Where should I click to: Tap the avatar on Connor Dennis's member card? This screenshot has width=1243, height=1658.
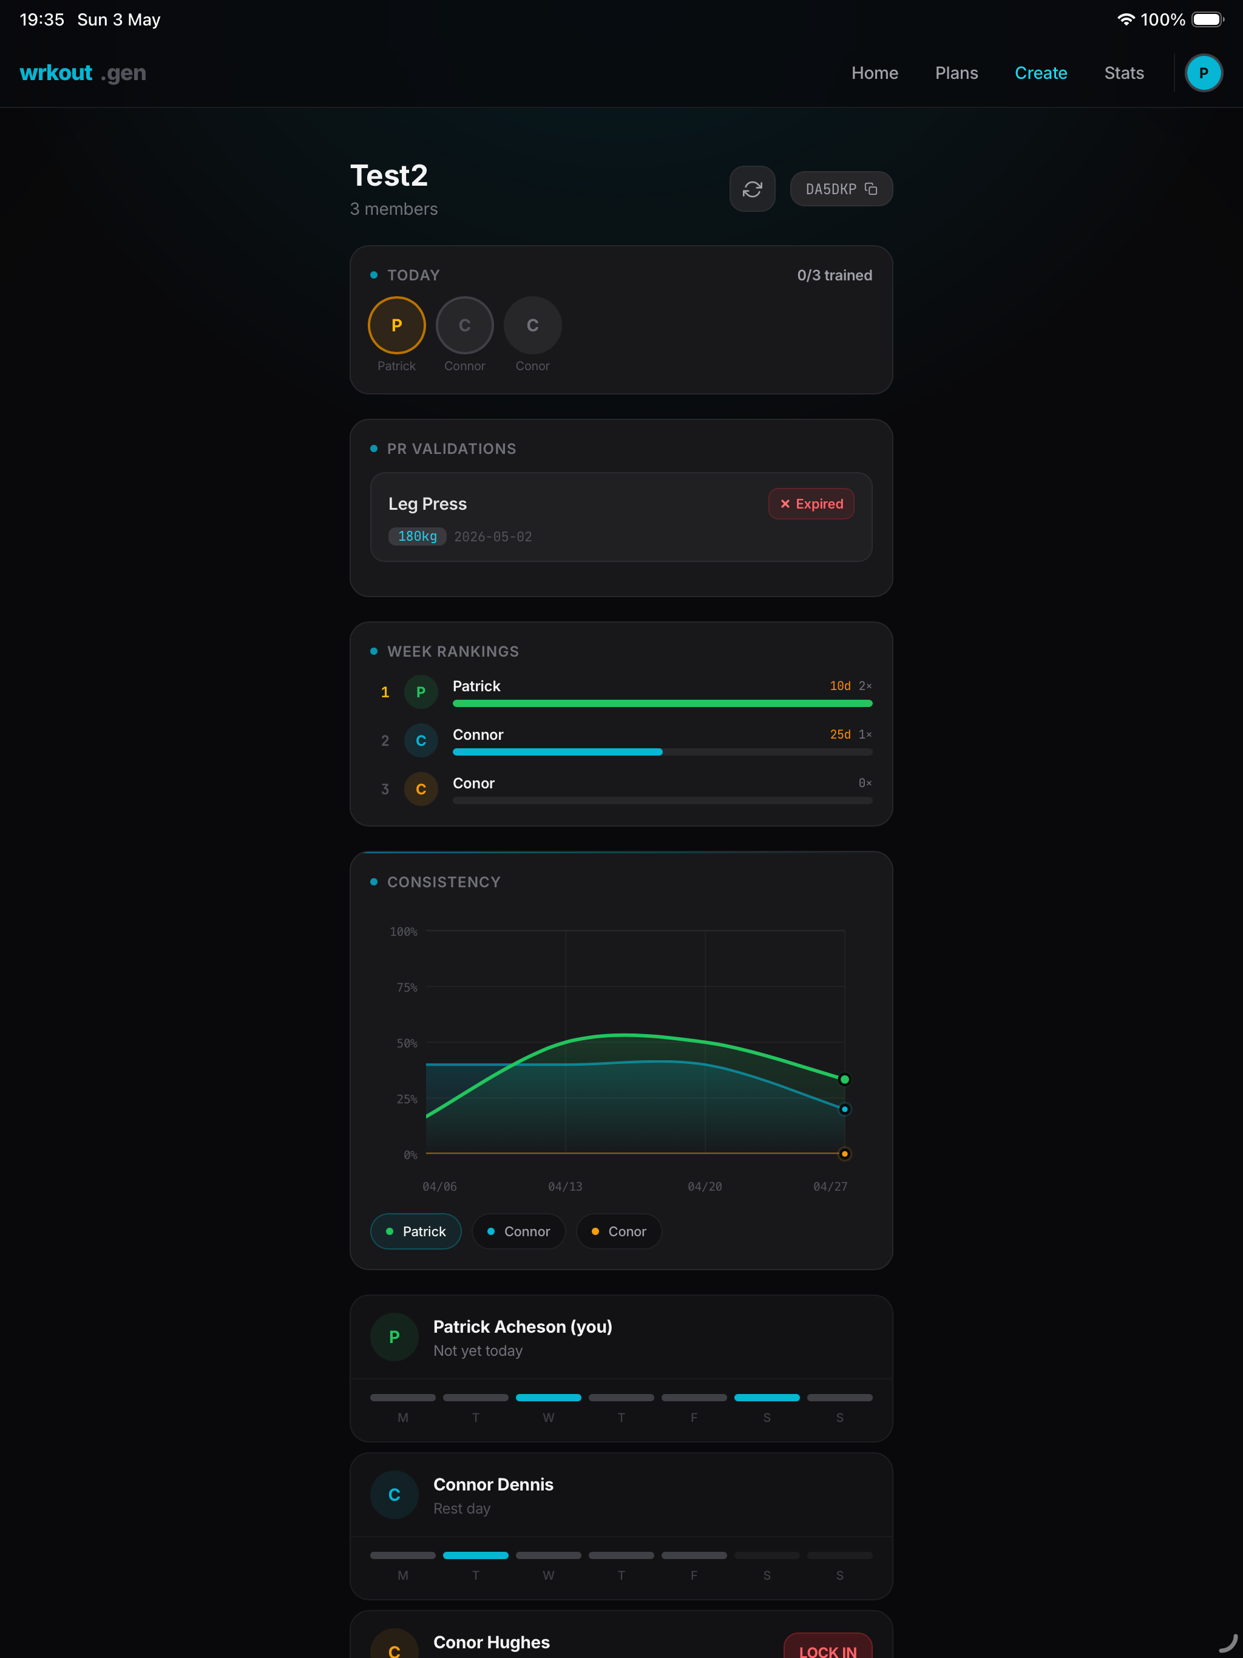[395, 1495]
